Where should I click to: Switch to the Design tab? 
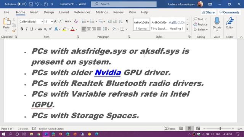49,12
